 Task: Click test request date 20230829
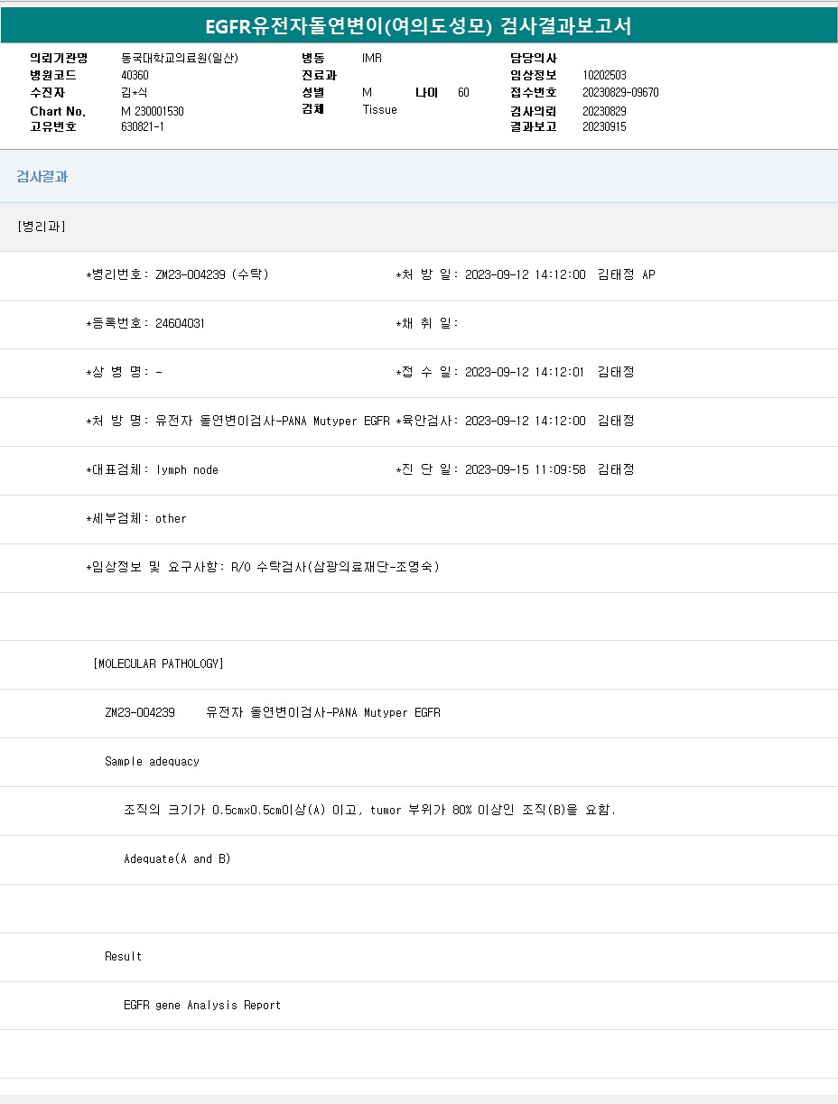point(604,111)
